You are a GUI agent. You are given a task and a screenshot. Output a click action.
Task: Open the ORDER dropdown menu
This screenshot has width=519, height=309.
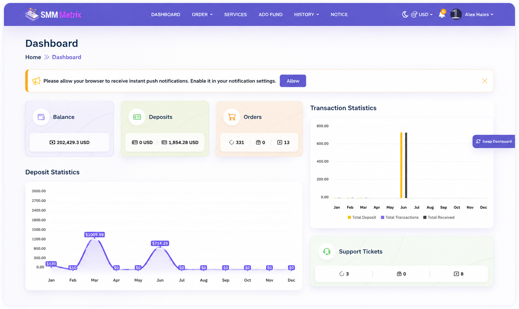pyautogui.click(x=202, y=14)
